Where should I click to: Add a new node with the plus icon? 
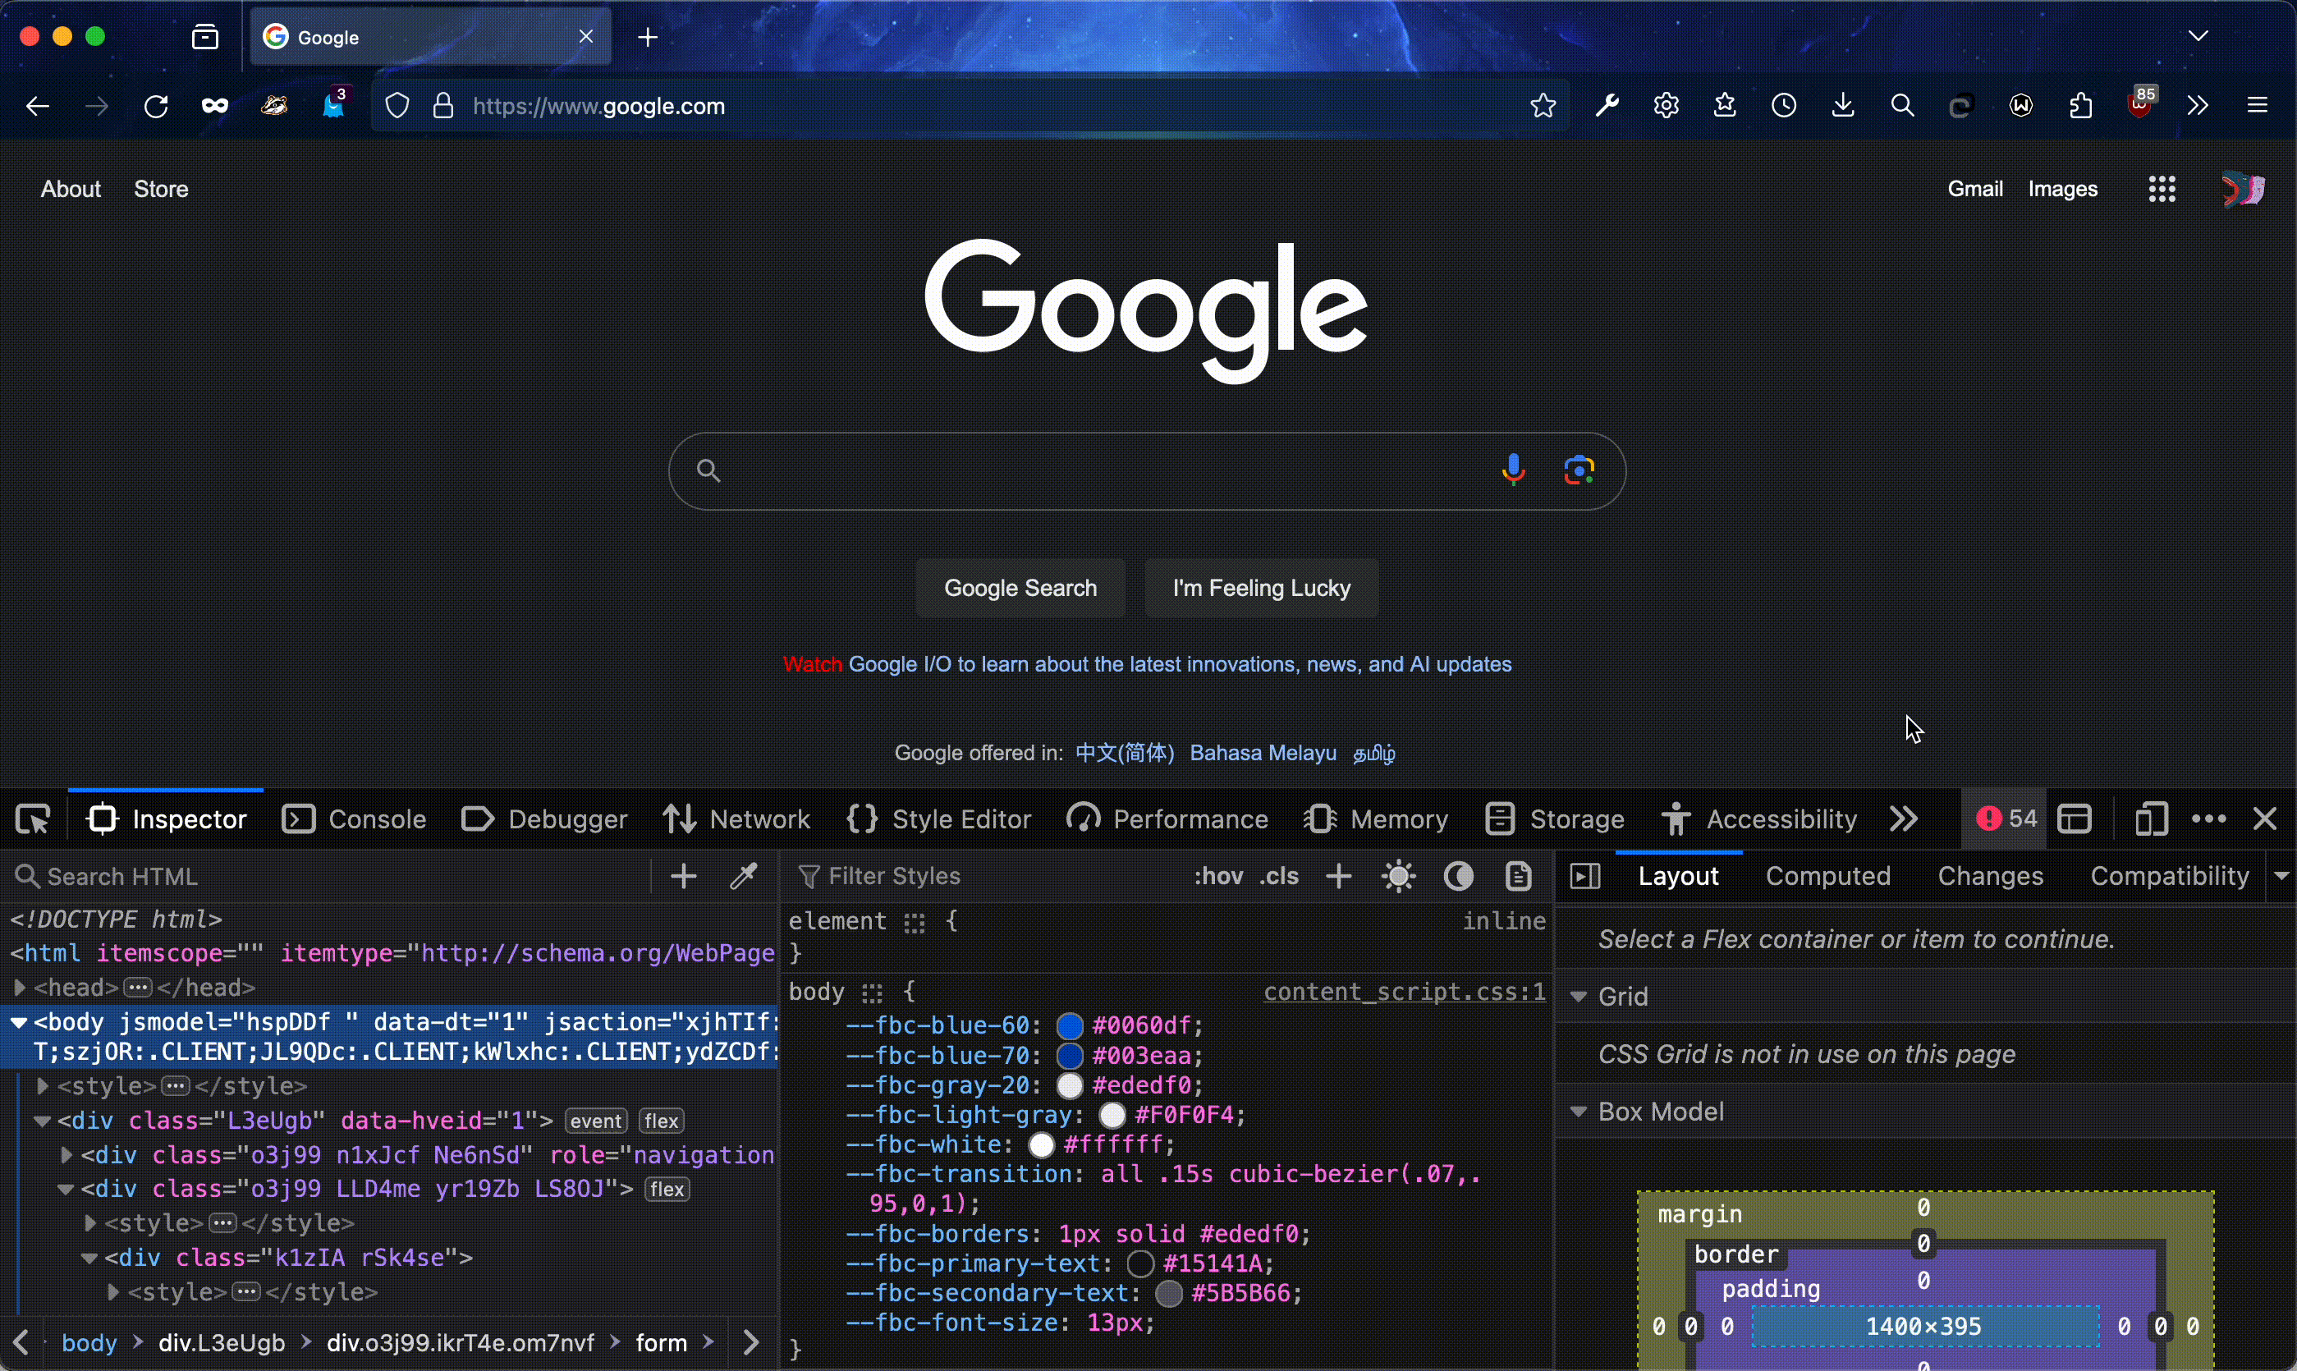pos(684,876)
